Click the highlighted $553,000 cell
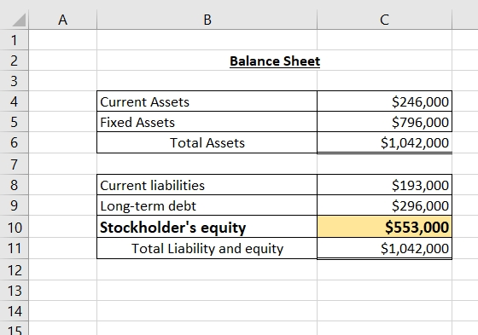478x335 pixels. pos(384,227)
